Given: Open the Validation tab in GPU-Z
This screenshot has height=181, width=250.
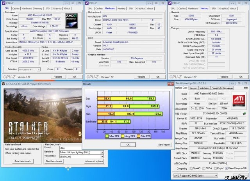Looking at the screenshot, I should (204, 88).
